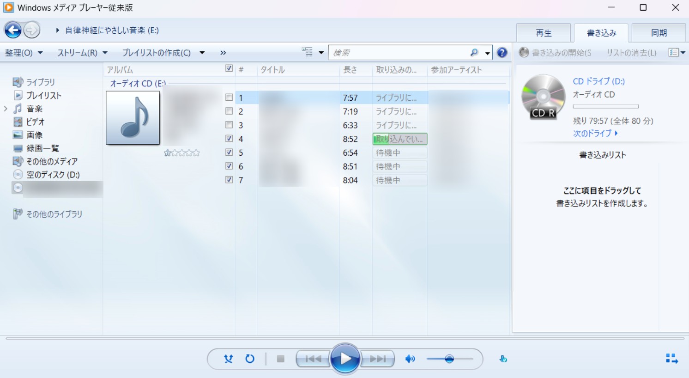Open the ストリーム(R) dropdown menu

click(x=82, y=53)
